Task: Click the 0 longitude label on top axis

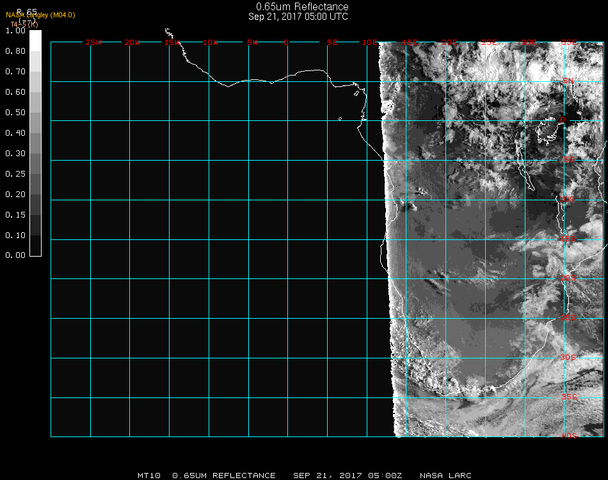Action: (286, 42)
